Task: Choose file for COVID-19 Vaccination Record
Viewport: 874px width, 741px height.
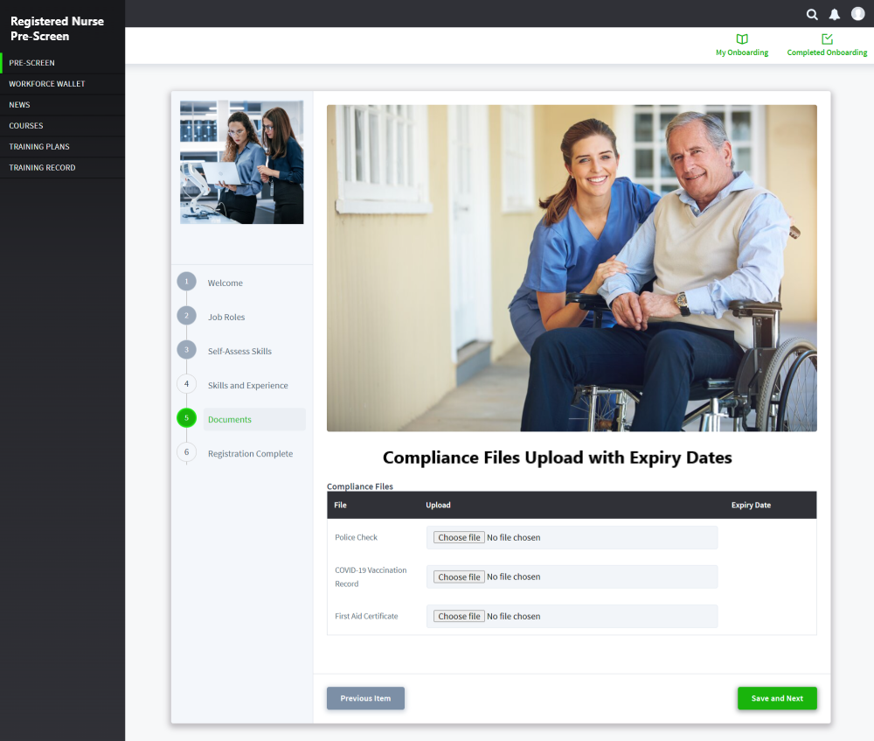Action: (459, 577)
